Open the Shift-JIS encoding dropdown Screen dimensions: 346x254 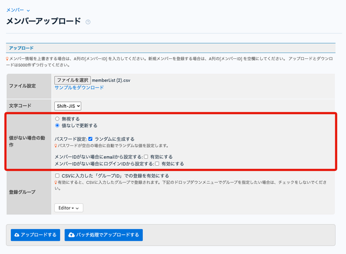(67, 106)
